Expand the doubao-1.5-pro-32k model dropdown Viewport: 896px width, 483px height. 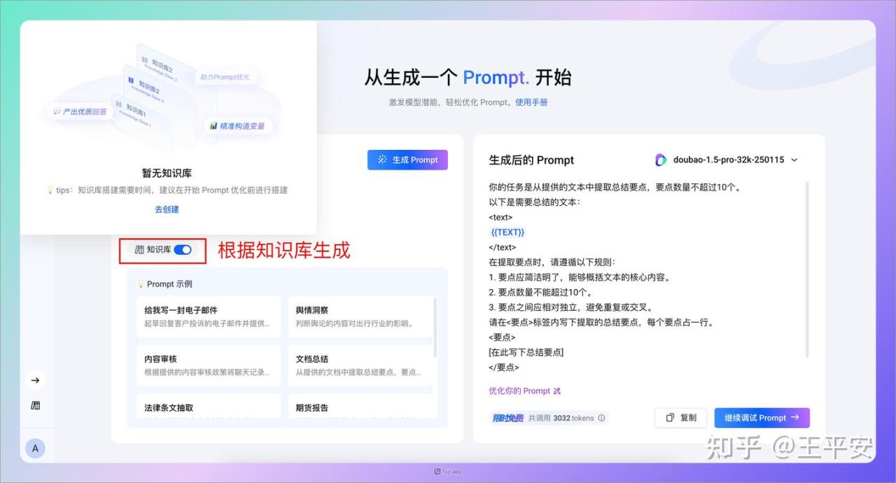[794, 160]
